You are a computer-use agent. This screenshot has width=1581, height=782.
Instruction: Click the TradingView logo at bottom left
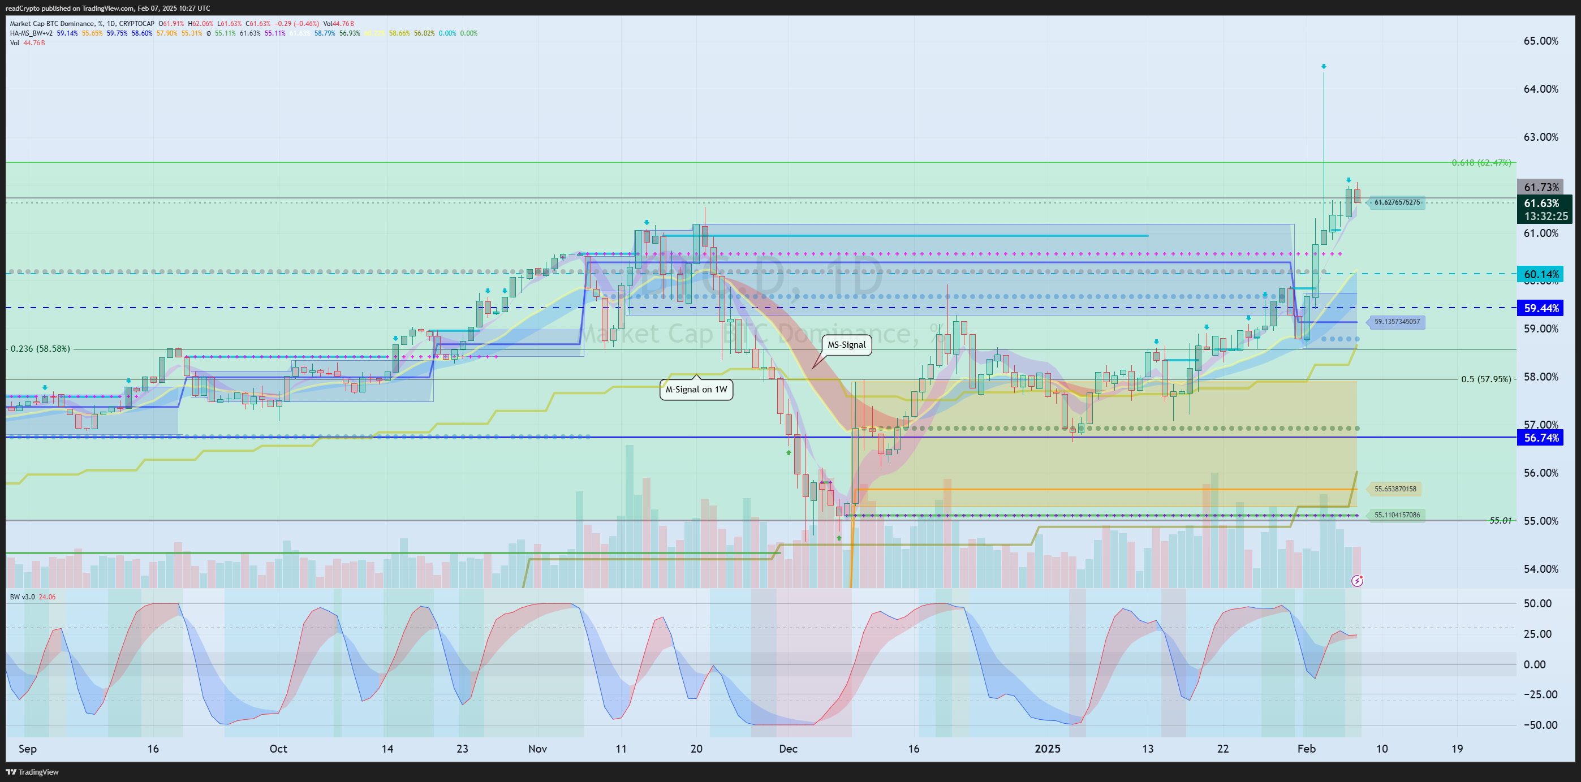32,772
